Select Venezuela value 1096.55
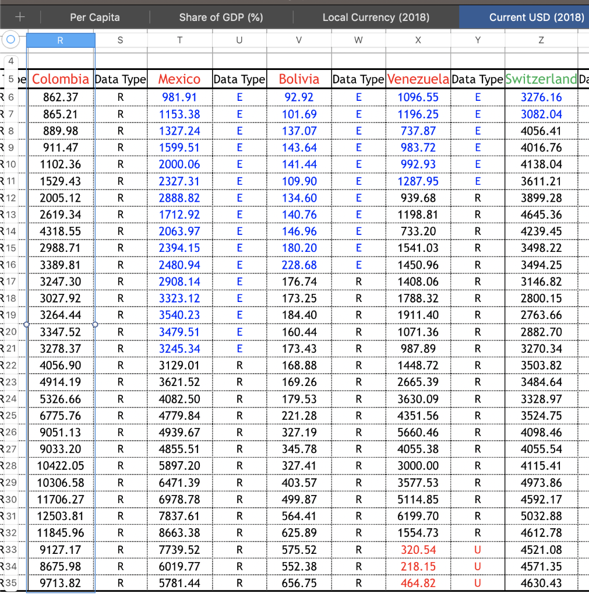Viewport: 589px width, 597px height. 418,97
